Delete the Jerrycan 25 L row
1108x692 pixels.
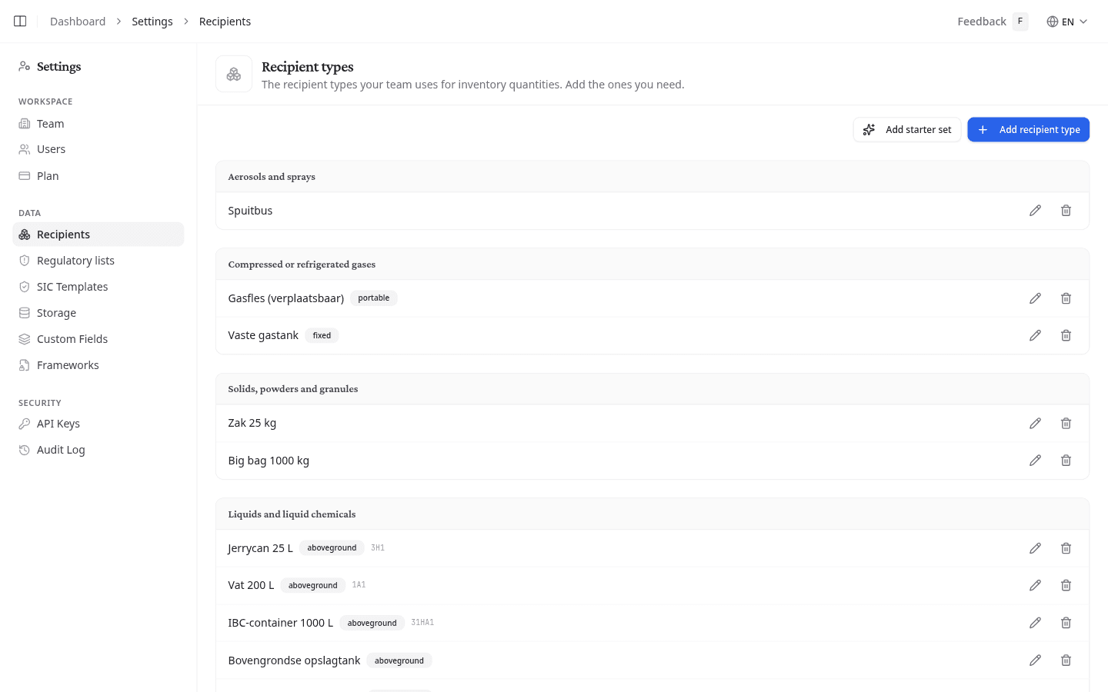click(1066, 548)
